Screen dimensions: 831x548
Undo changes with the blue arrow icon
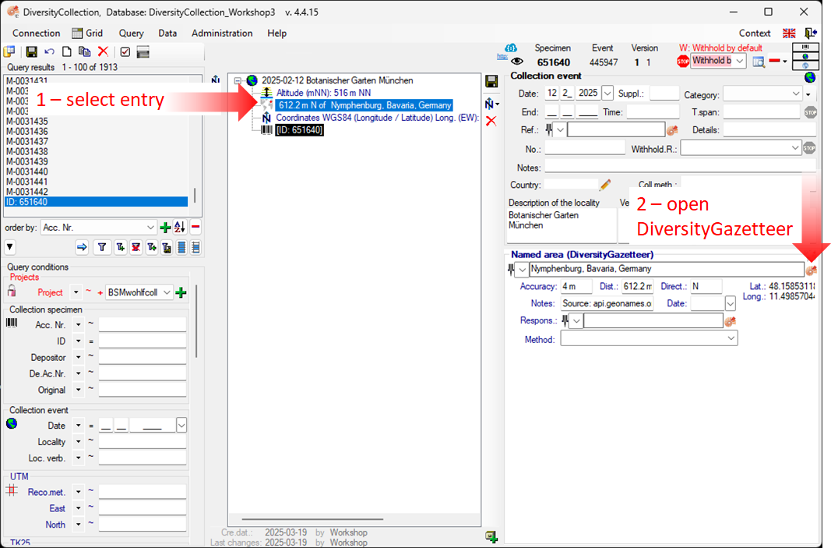(x=49, y=51)
